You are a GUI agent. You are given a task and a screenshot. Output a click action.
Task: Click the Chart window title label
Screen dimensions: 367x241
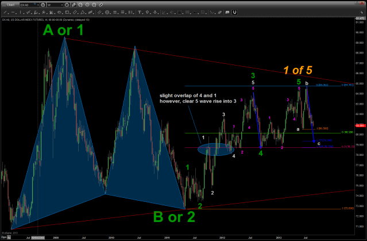(x=10, y=5)
